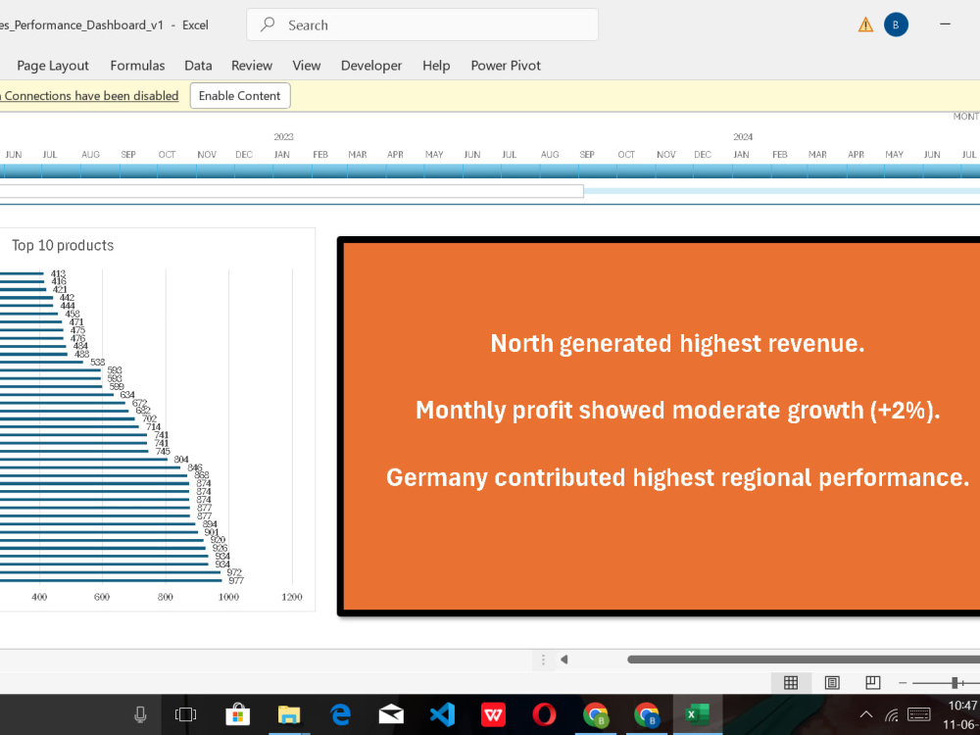Open the Formulas ribbon tab

coord(137,66)
